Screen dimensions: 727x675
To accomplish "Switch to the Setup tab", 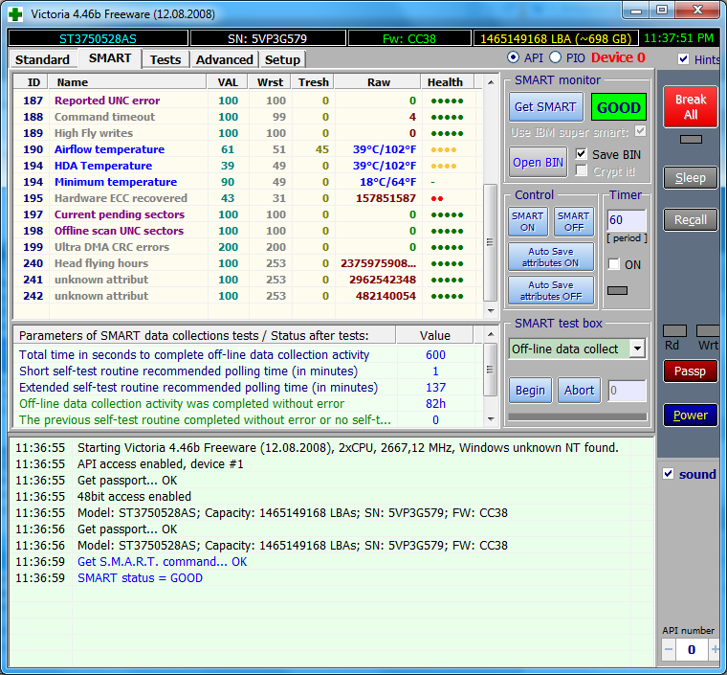I will click(x=282, y=59).
